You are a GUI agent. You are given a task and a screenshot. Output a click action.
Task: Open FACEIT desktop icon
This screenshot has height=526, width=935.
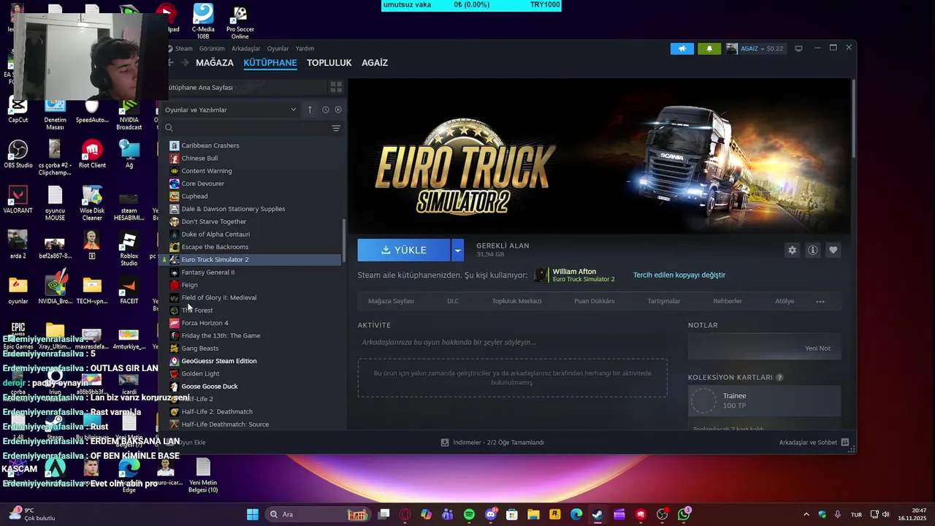pos(129,289)
